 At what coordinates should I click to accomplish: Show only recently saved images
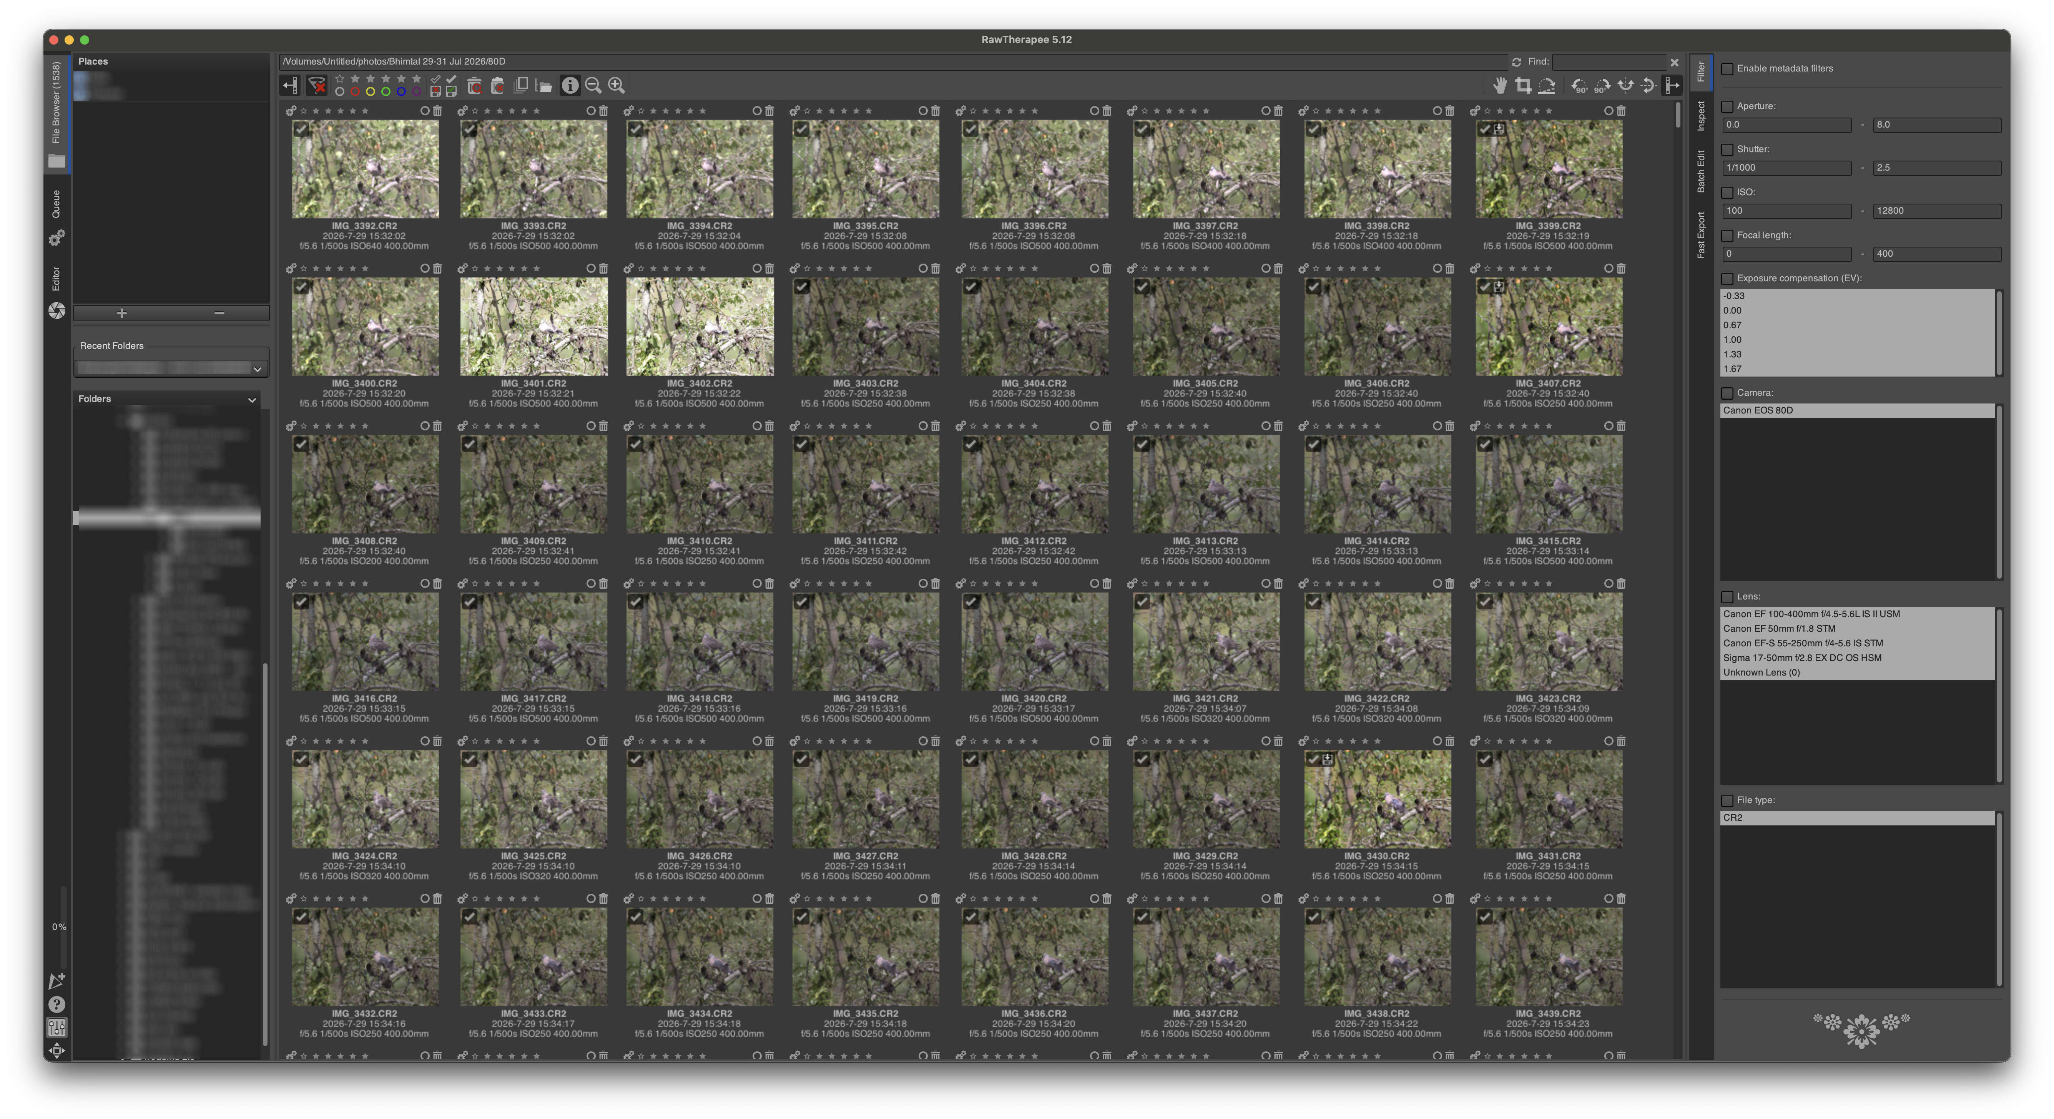click(x=451, y=92)
